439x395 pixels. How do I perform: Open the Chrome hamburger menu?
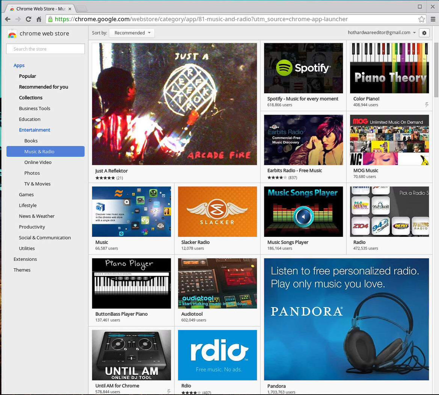pos(433,19)
